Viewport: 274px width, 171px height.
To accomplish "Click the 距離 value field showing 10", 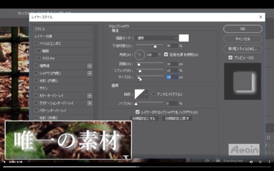I will (172, 64).
